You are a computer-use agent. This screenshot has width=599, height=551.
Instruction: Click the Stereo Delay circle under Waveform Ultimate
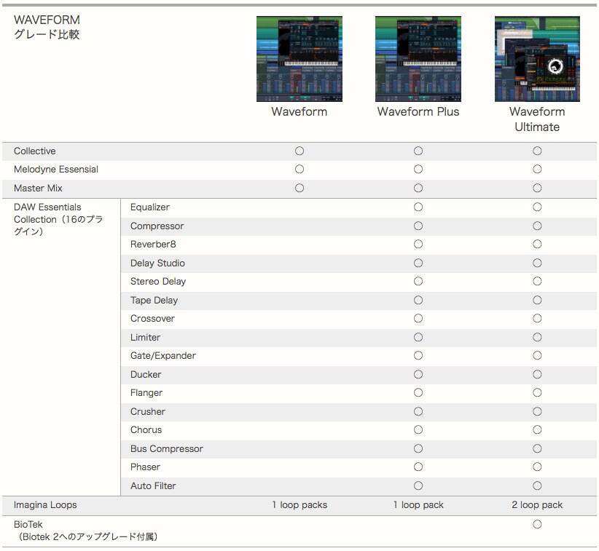point(537,282)
